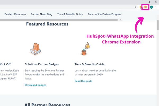
Task: Click the Kick Off card heading
Action: [5, 64]
